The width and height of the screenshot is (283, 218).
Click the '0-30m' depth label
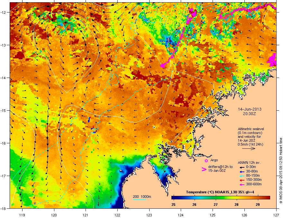click(251, 167)
